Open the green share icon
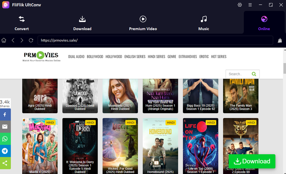Image resolution: width=286 pixels, height=174 pixels. click(x=5, y=163)
